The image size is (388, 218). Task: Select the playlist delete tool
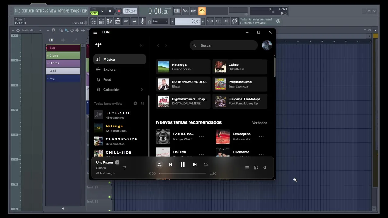pos(72,30)
